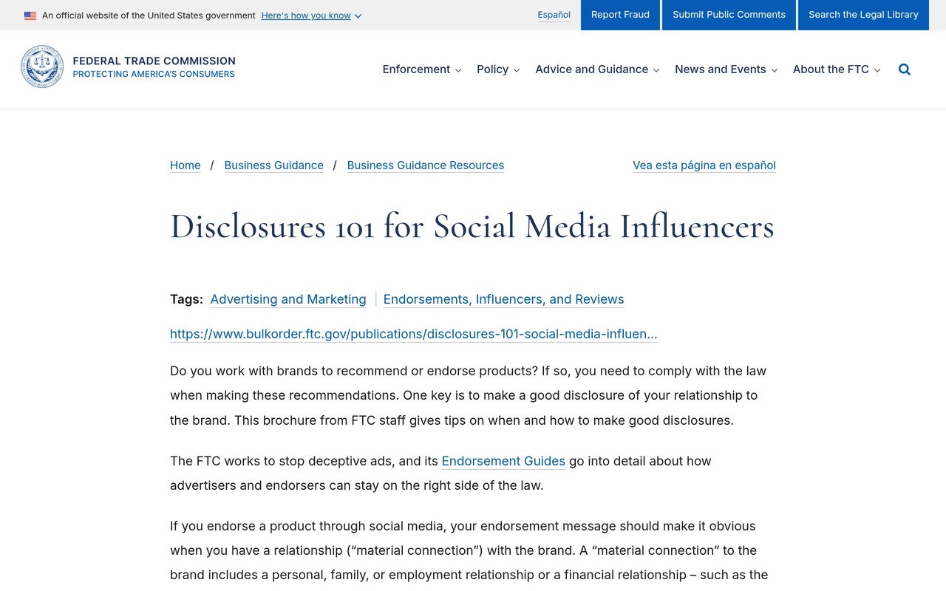The height and width of the screenshot is (591, 946).
Task: Open the bulkorder.ftc.gov publication URL link
Action: point(414,334)
